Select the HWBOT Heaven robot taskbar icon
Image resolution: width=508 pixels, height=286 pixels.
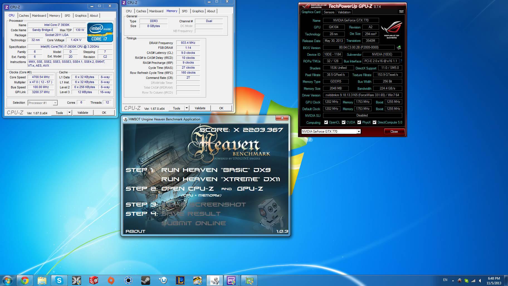tap(214, 280)
